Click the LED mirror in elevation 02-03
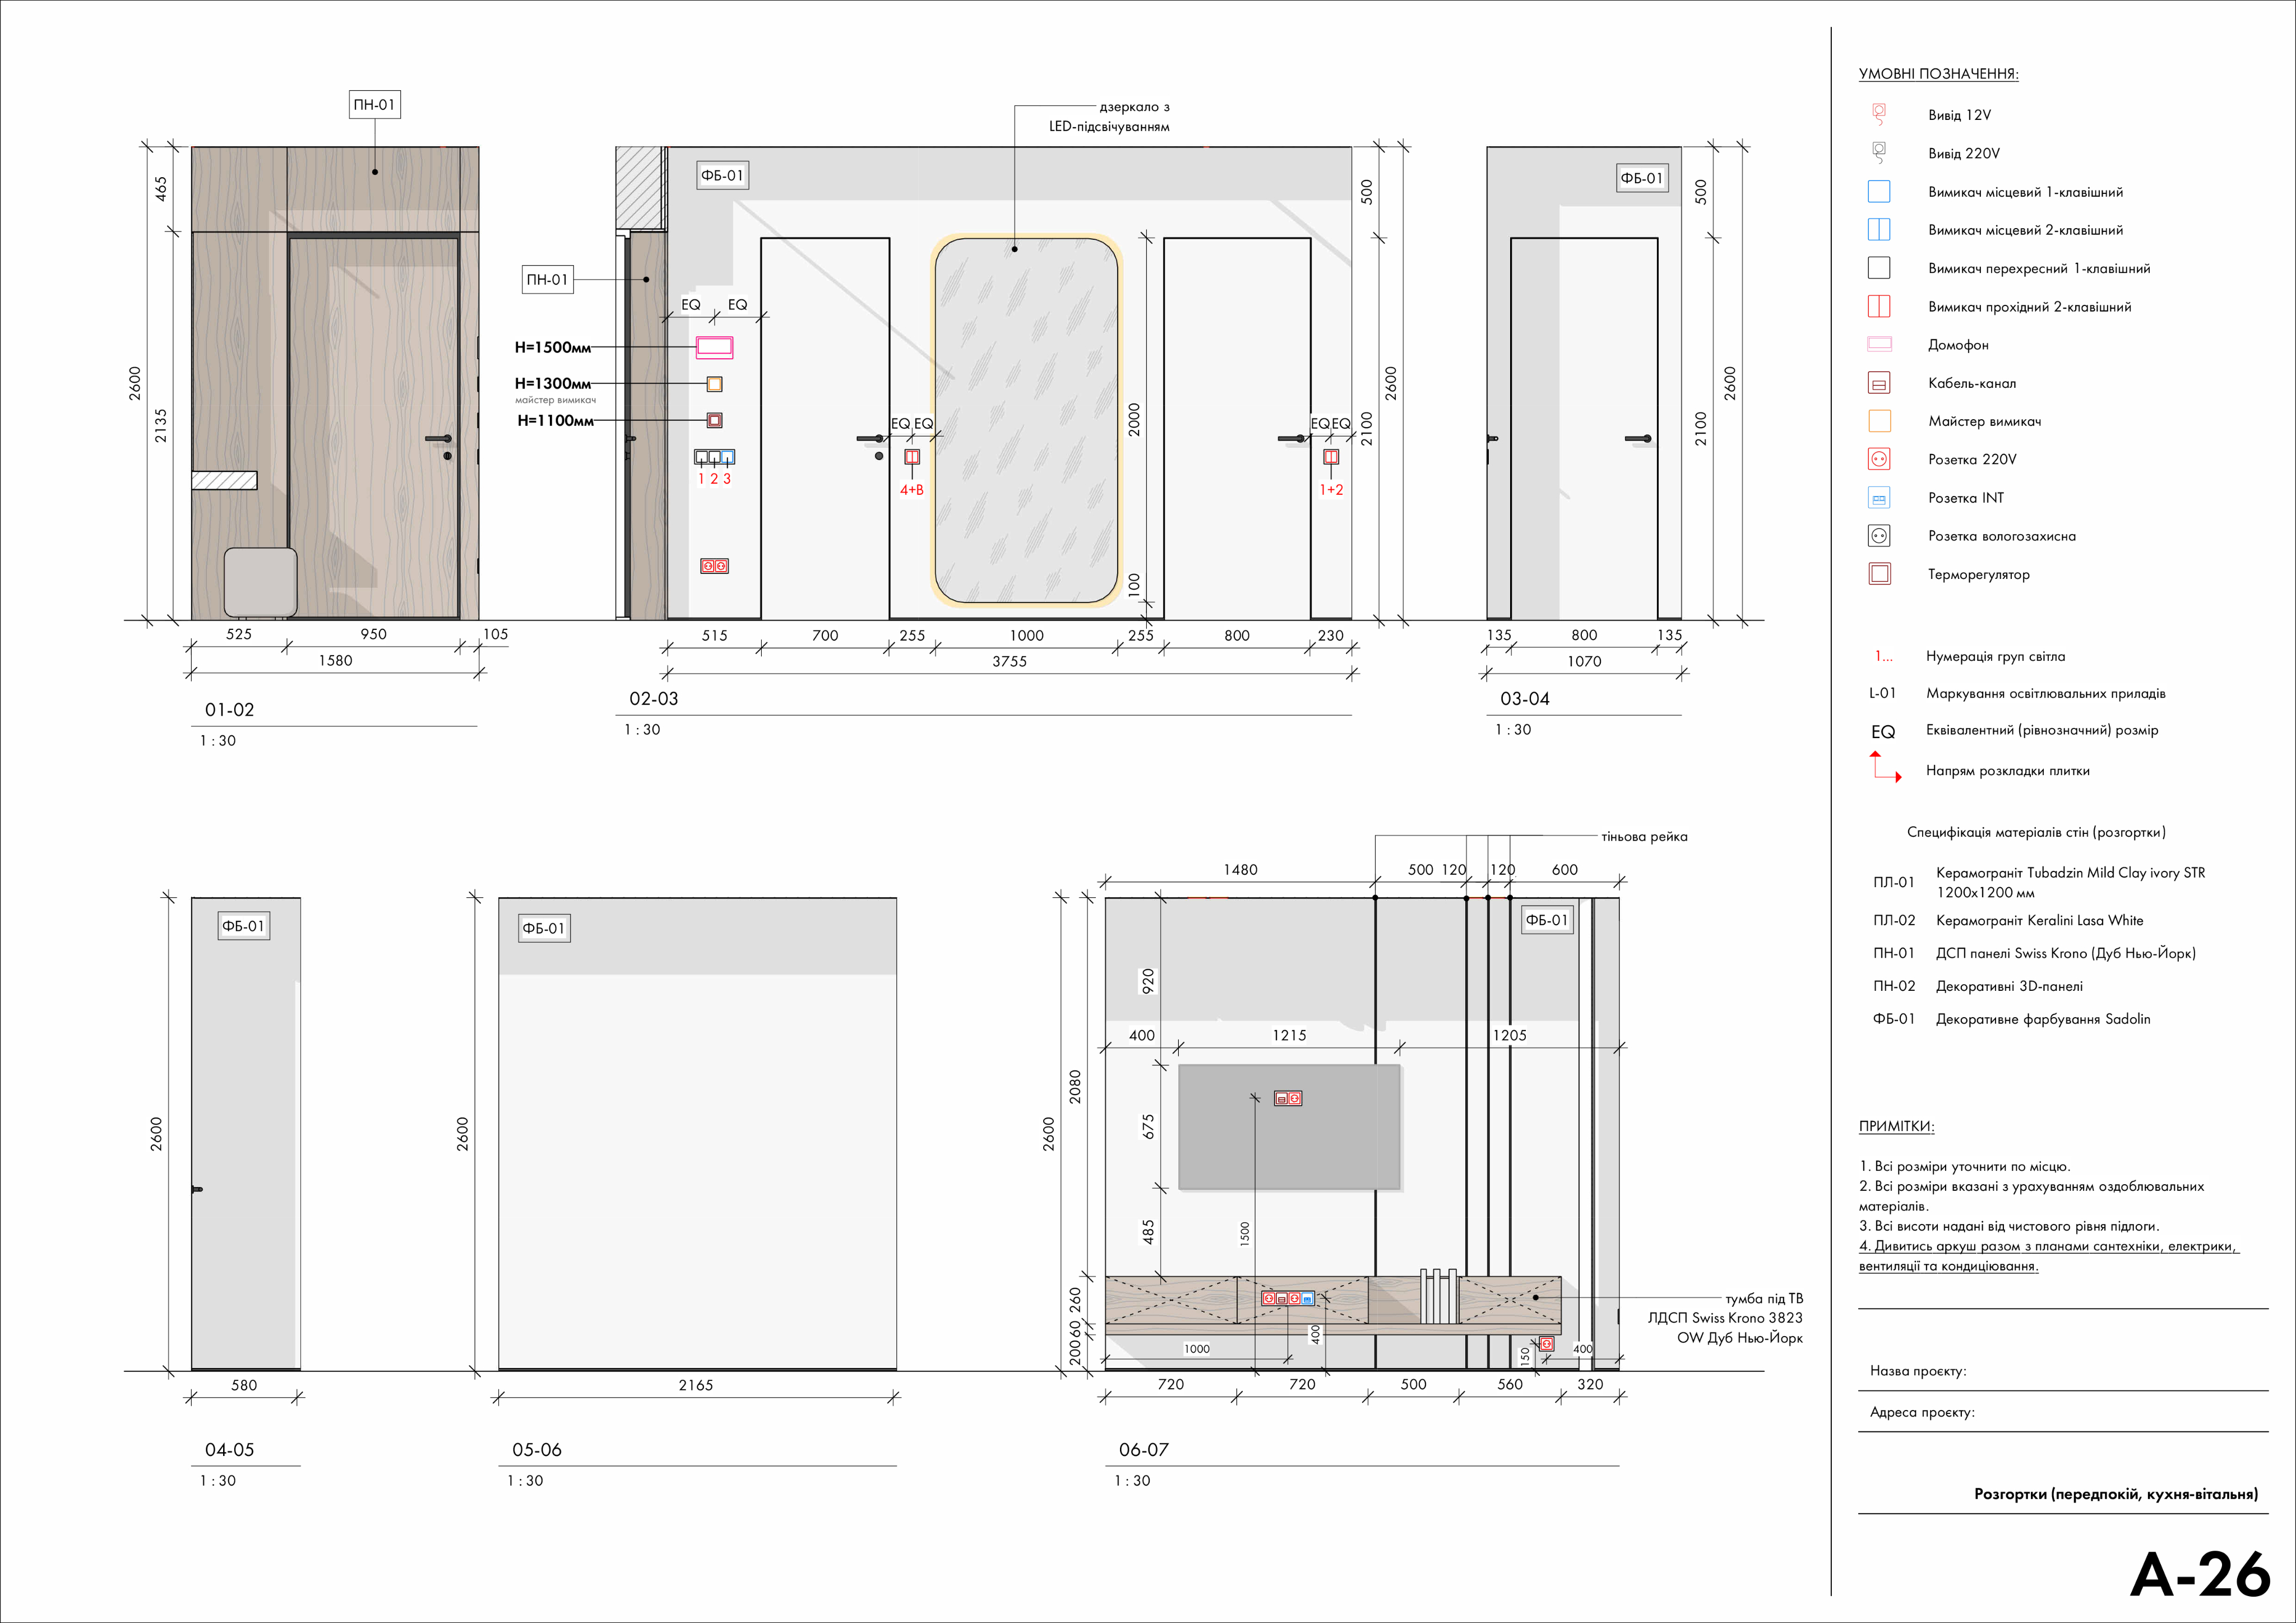Screen dimensions: 2296x1623 1026,420
